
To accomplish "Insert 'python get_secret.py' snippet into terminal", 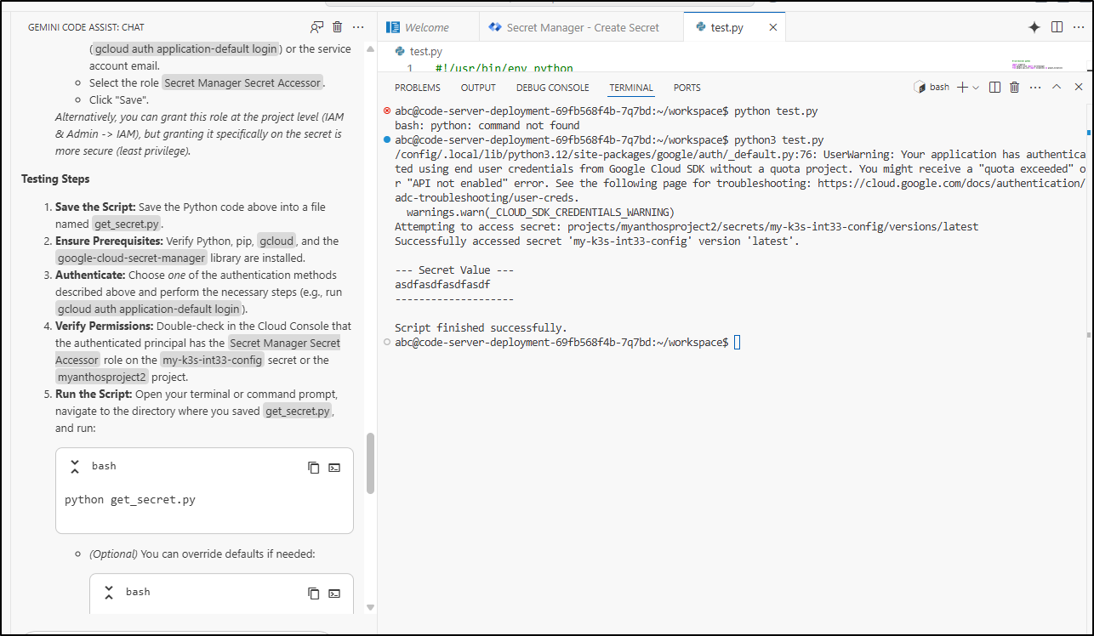I will pyautogui.click(x=335, y=467).
